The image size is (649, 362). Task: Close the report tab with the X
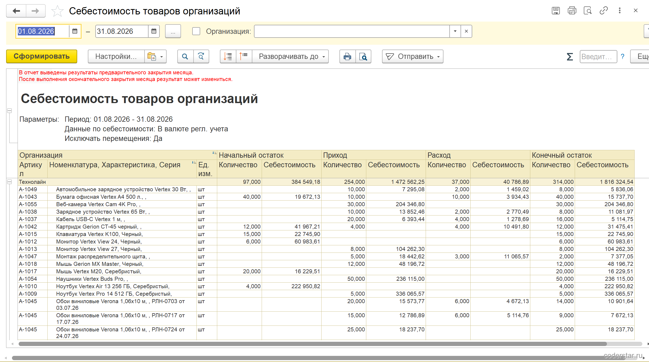coord(636,11)
